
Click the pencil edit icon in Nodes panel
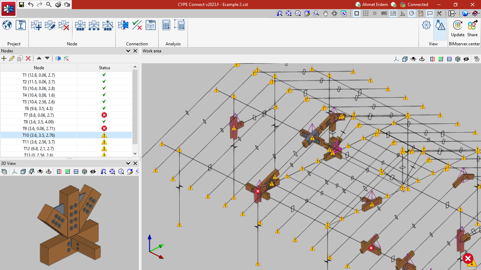pos(12,58)
